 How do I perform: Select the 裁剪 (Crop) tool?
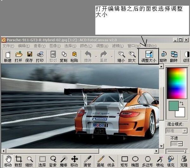pyautogui.click(x=18, y=161)
